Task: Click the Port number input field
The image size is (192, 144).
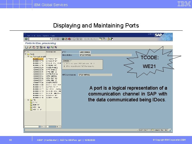Action: pyautogui.click(x=85, y=52)
